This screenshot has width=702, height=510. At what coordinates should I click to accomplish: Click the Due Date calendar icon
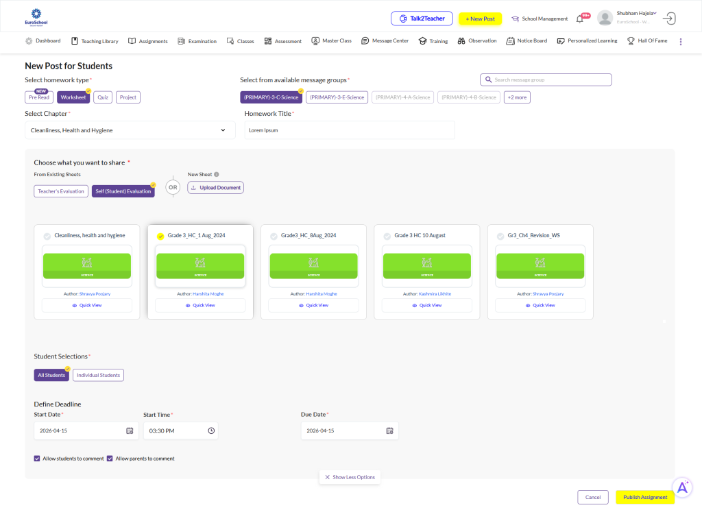coord(389,430)
